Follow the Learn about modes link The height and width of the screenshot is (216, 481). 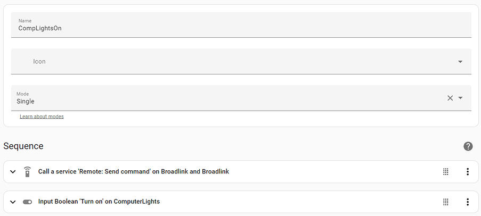click(42, 117)
